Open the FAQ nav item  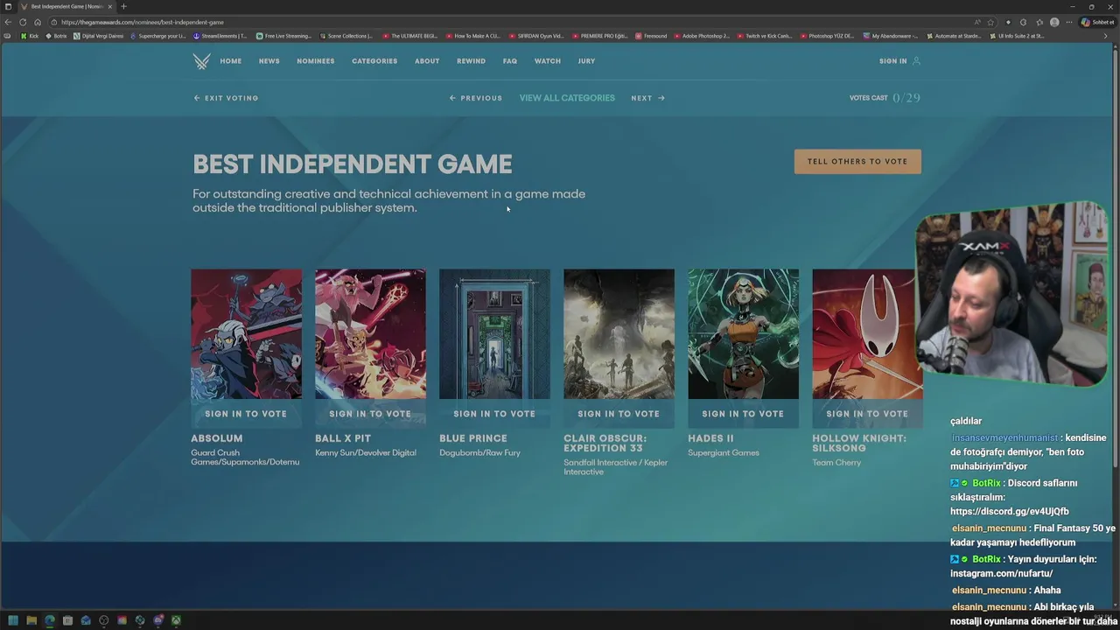click(x=510, y=61)
